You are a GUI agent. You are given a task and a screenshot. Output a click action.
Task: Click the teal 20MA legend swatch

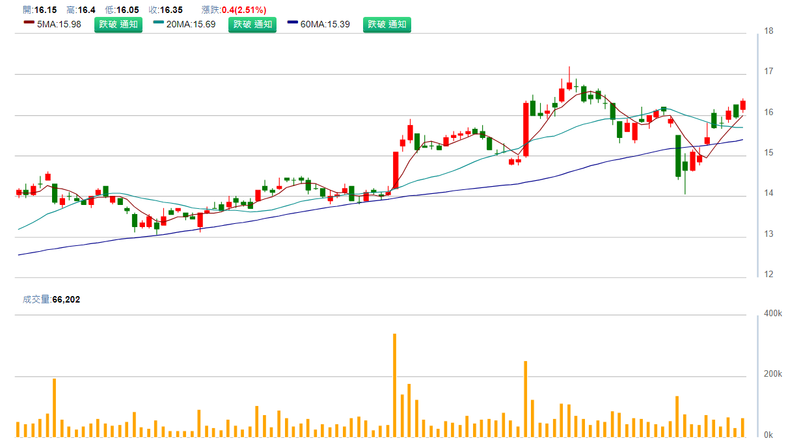(x=159, y=22)
